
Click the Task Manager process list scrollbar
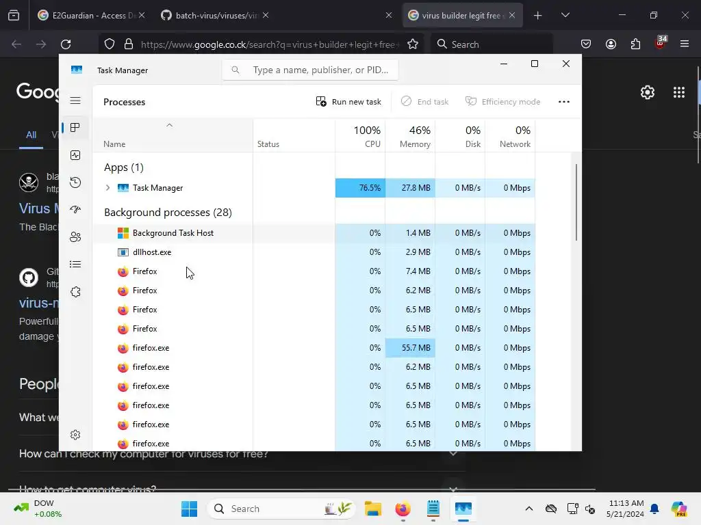point(576,202)
